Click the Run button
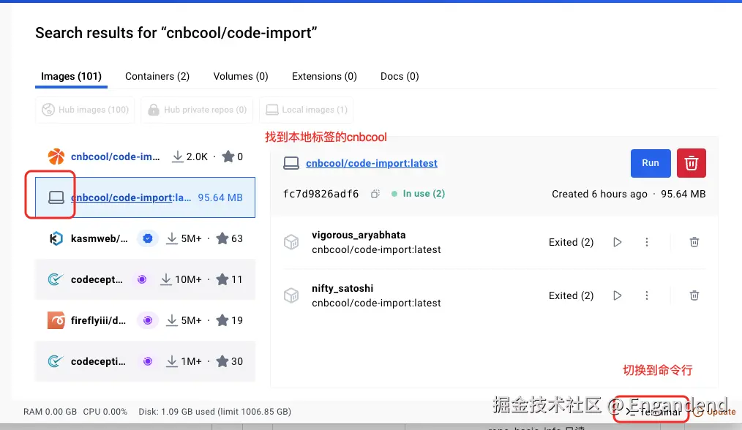 point(651,163)
